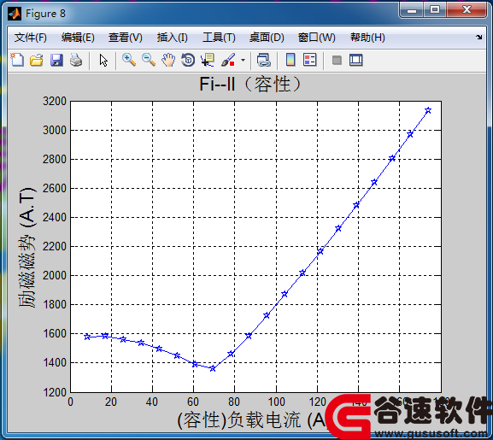The height and width of the screenshot is (440, 493).
Task: Click the Show Plot Tools icon
Action: tap(356, 60)
